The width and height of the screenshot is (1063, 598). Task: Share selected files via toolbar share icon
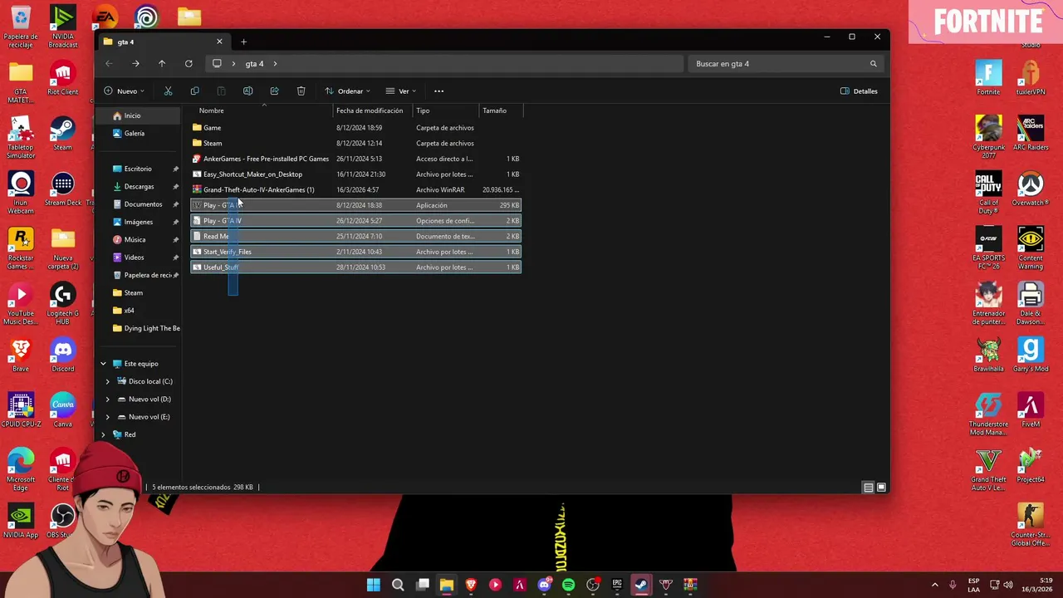pyautogui.click(x=274, y=91)
